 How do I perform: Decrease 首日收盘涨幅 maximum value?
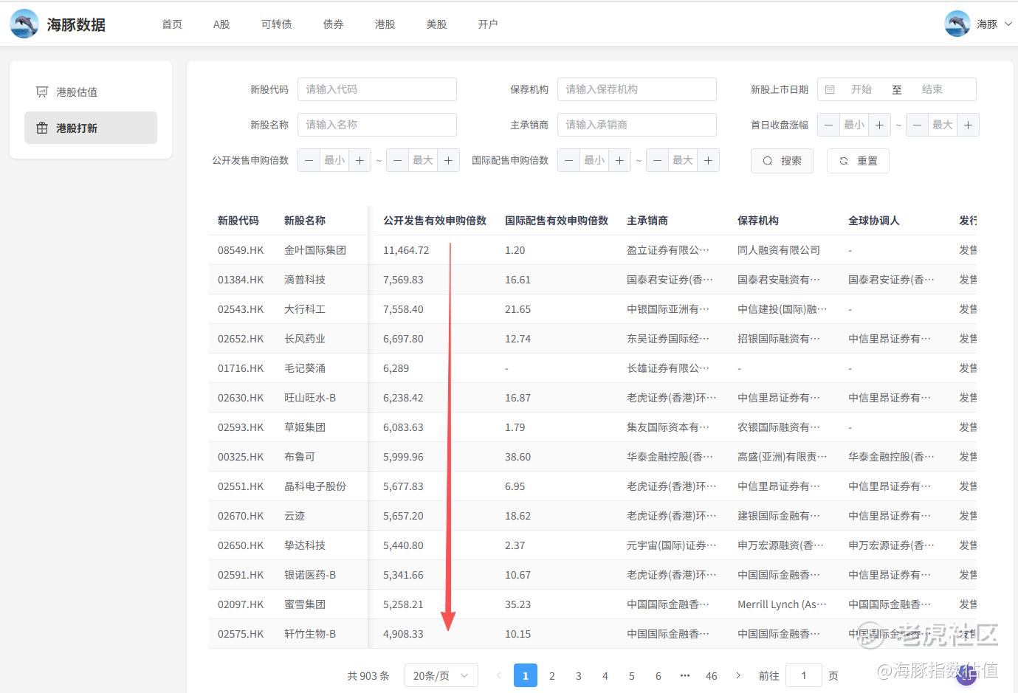coord(917,125)
